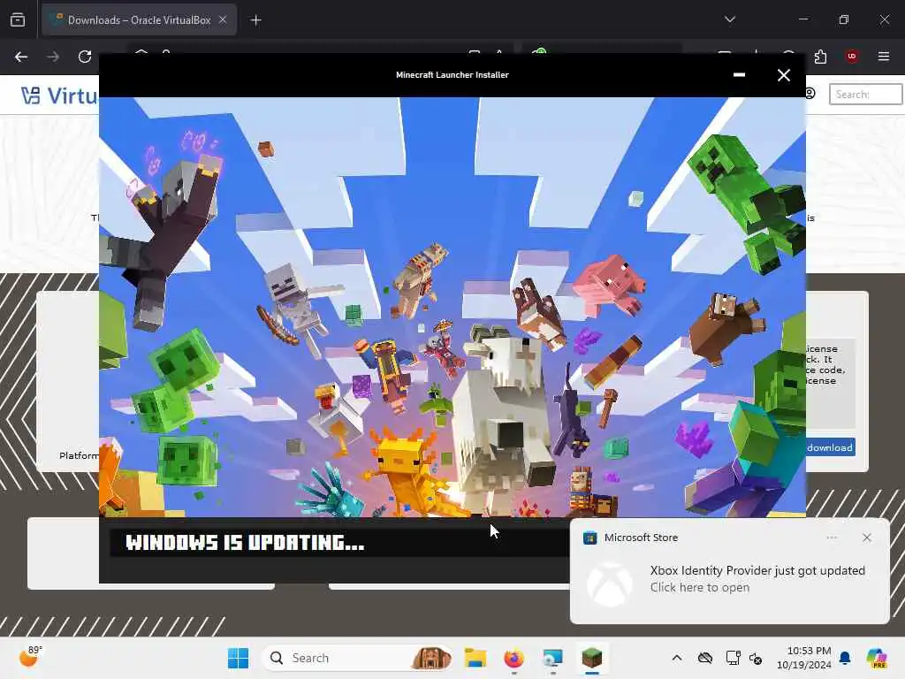Reload the VirtualBox Downloads page
The width and height of the screenshot is (905, 679).
point(85,57)
